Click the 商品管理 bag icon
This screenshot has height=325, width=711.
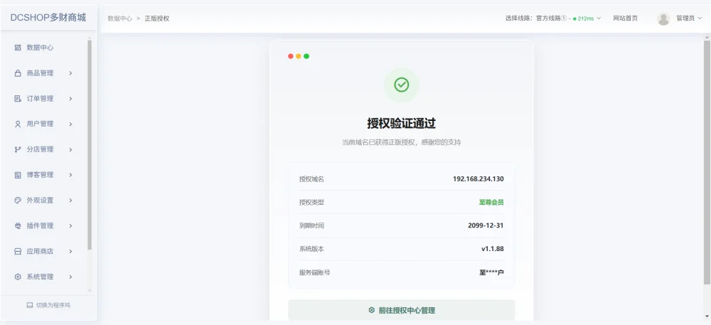tap(18, 73)
